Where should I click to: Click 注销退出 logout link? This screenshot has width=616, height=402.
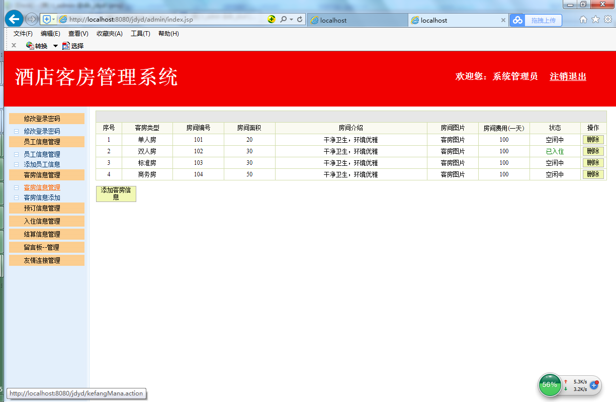(x=568, y=76)
